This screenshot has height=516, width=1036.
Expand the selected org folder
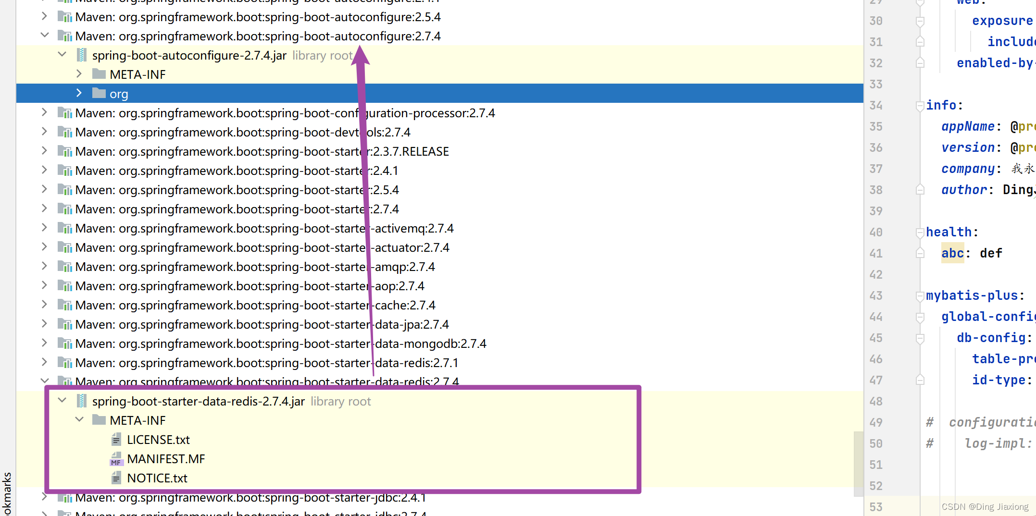tap(79, 93)
